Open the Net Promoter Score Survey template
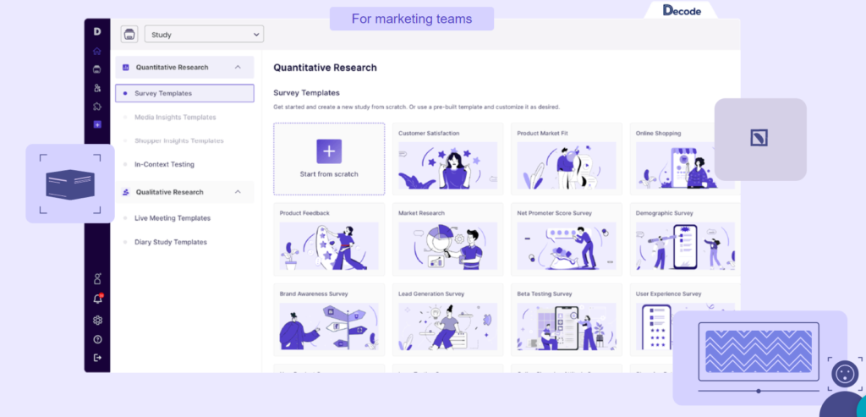 click(567, 239)
